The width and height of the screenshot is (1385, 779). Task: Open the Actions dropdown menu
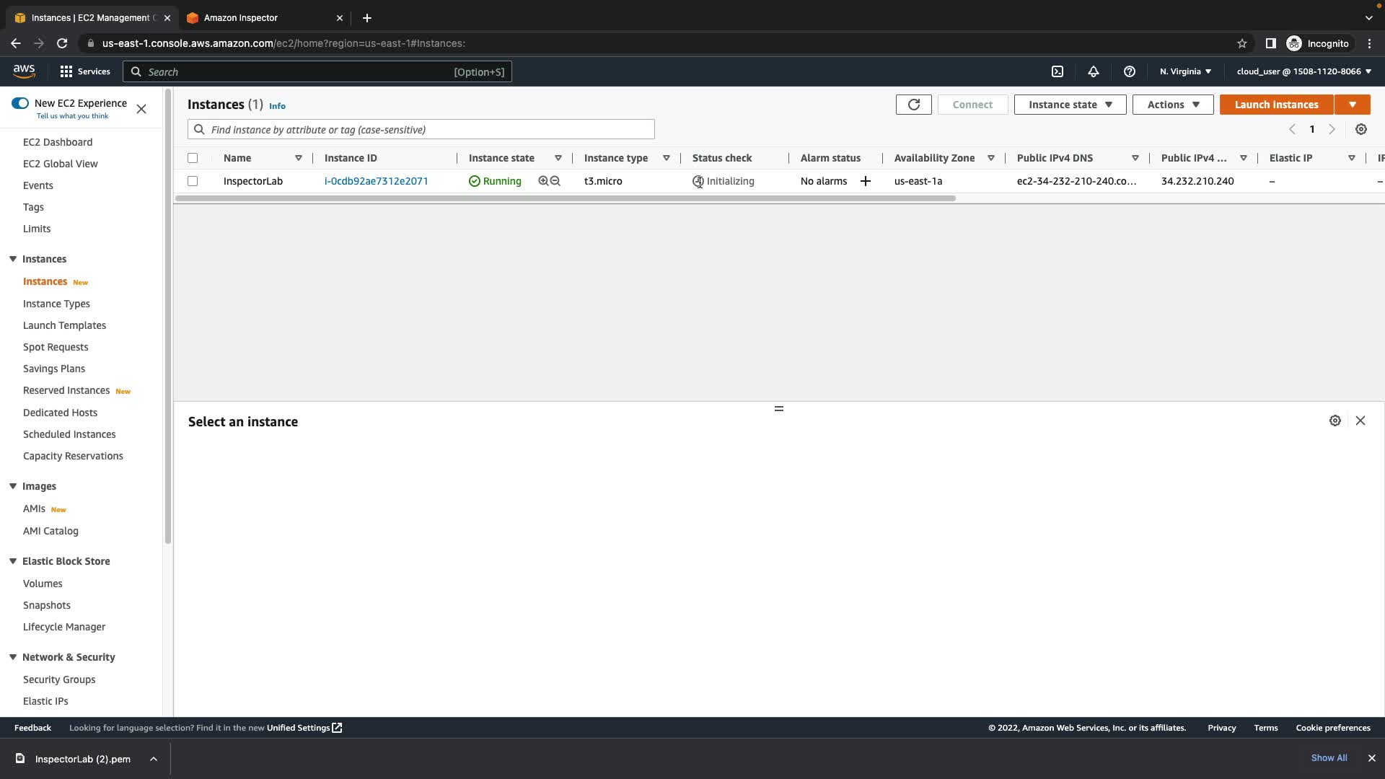(x=1173, y=105)
